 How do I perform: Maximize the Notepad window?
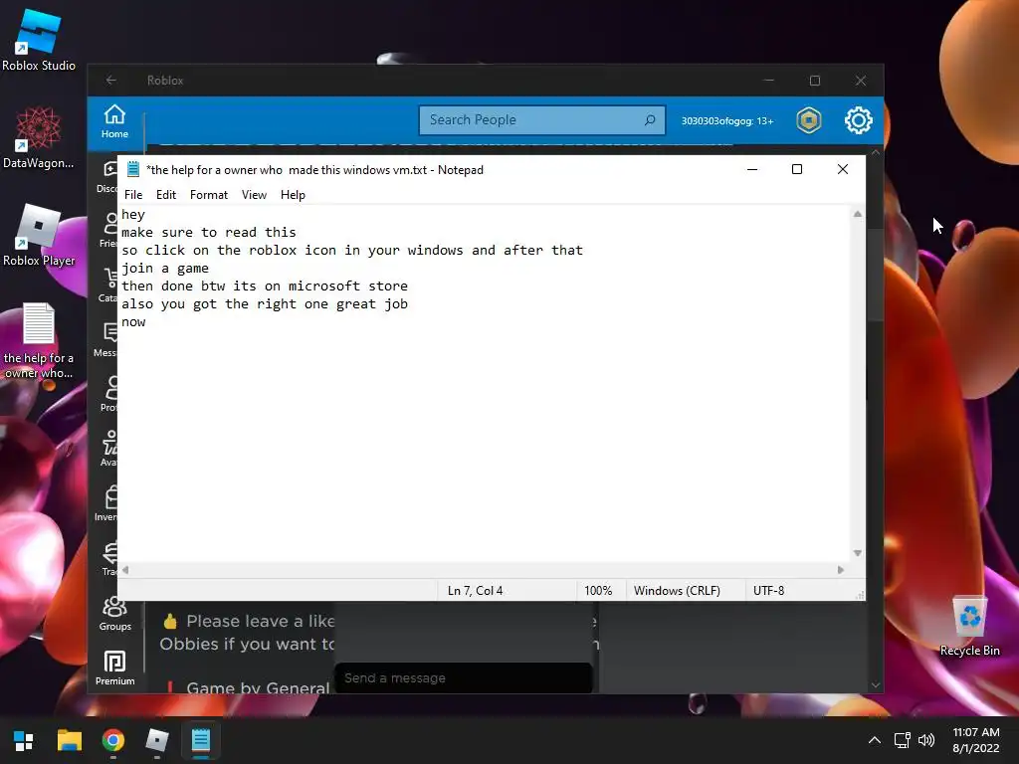point(797,169)
